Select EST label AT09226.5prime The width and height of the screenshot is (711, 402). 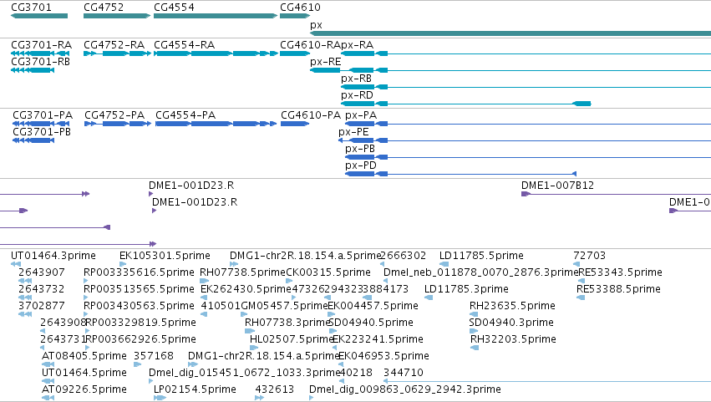coord(84,390)
